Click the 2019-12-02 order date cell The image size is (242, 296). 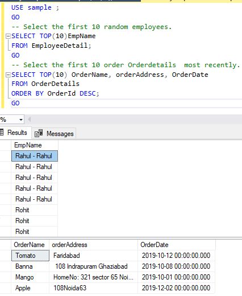(x=177, y=288)
